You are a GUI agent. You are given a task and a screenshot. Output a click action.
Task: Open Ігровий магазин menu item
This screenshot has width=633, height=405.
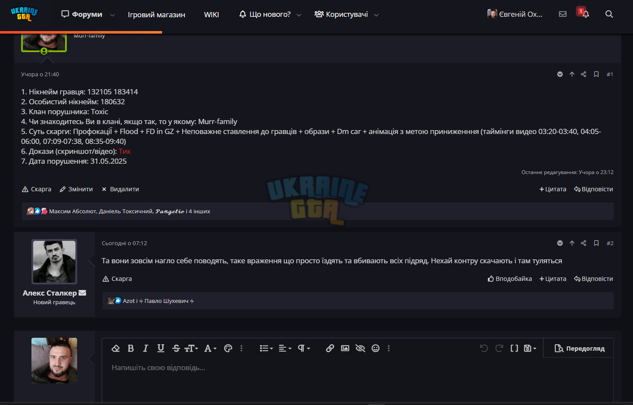(x=156, y=15)
